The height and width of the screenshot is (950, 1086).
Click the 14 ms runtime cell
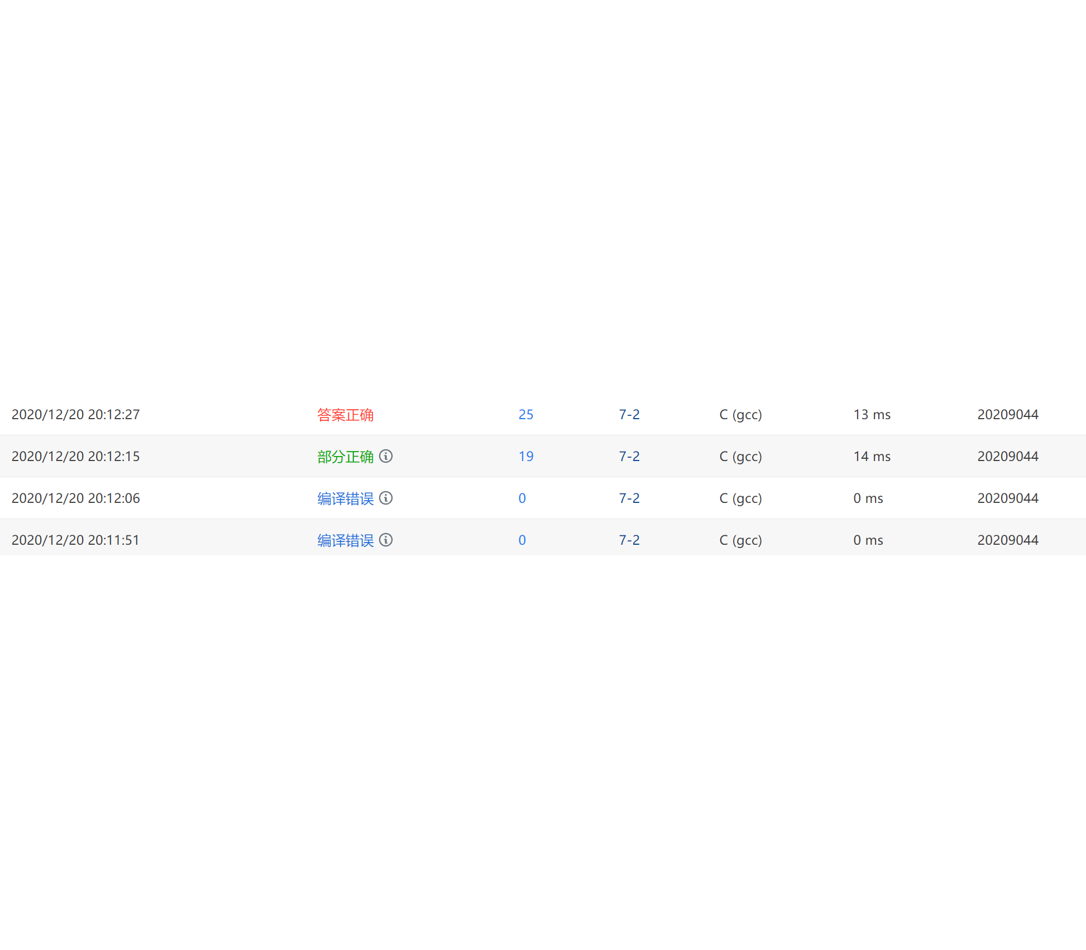(872, 457)
